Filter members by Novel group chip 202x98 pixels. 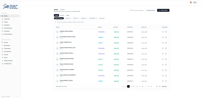pyautogui.click(x=76, y=18)
